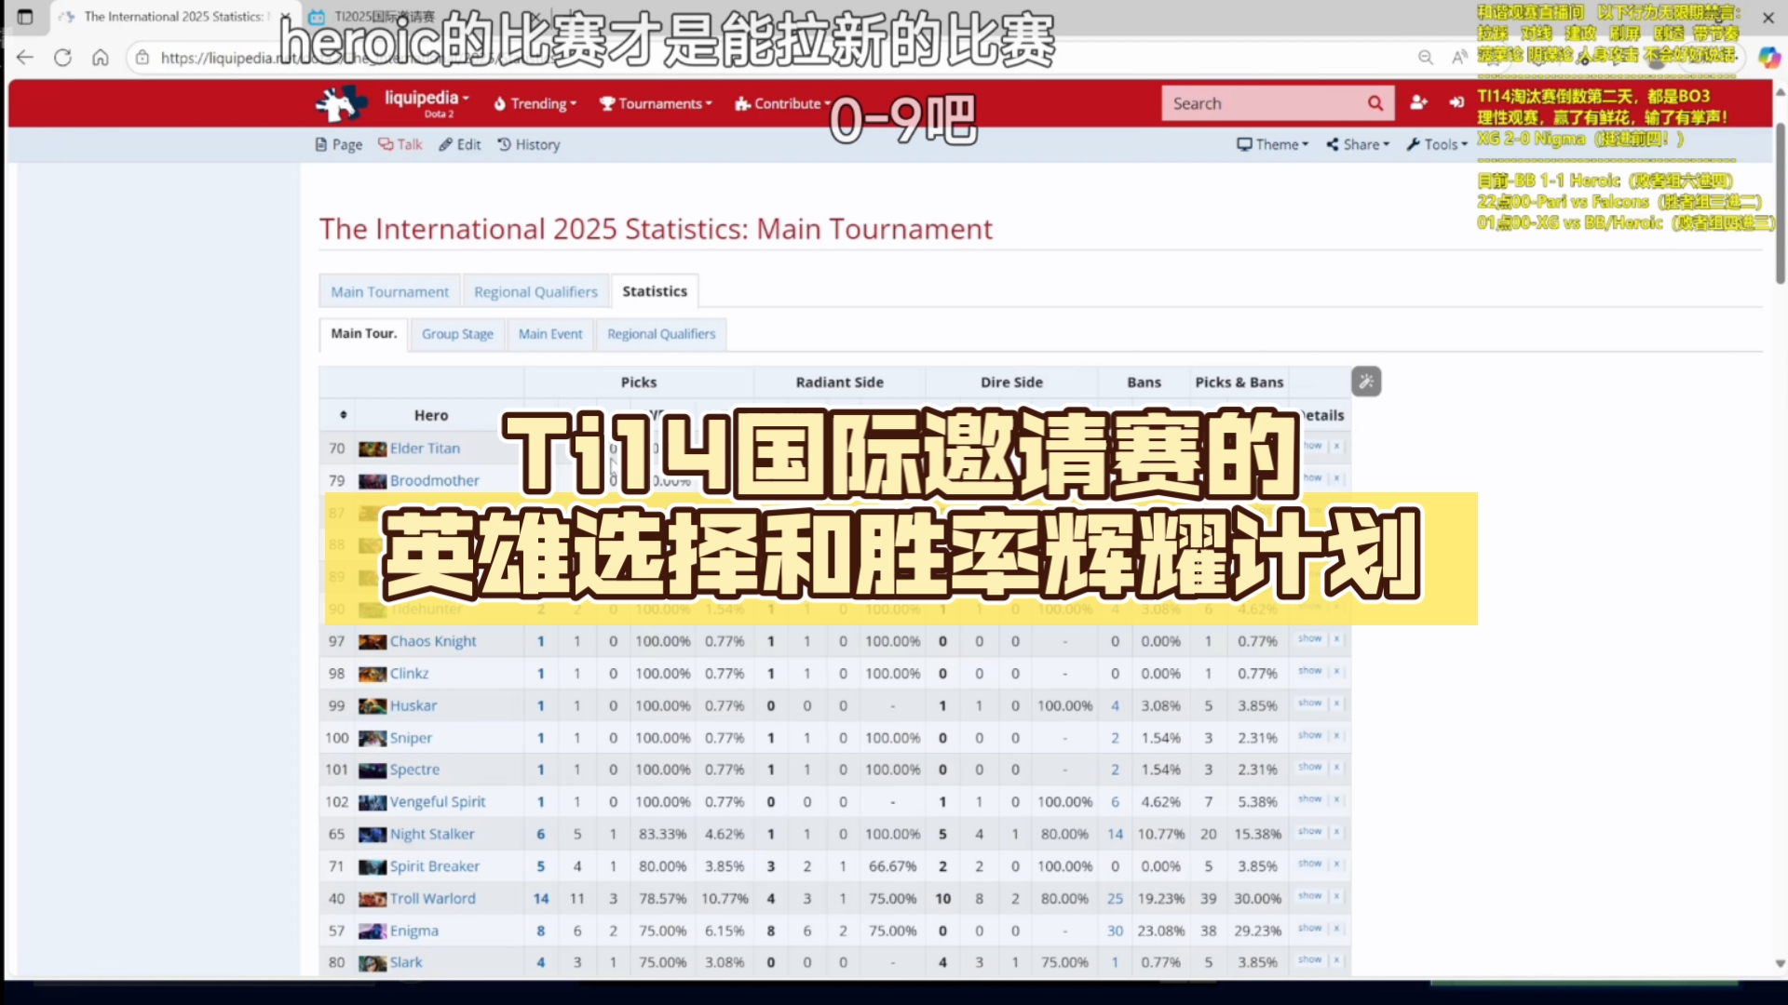1788x1005 pixels.
Task: Click the zoom icon in the address bar
Action: (1426, 57)
